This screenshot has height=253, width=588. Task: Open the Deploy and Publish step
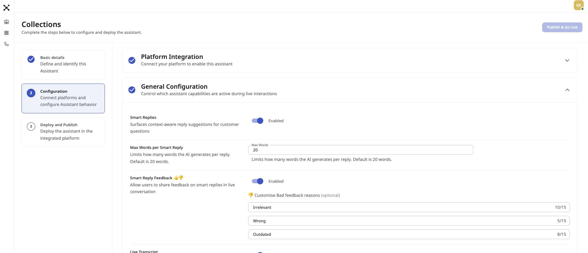click(63, 132)
